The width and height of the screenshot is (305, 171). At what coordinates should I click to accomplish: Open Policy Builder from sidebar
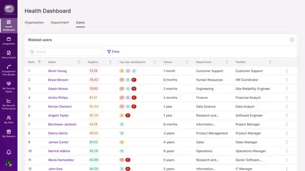click(9, 55)
